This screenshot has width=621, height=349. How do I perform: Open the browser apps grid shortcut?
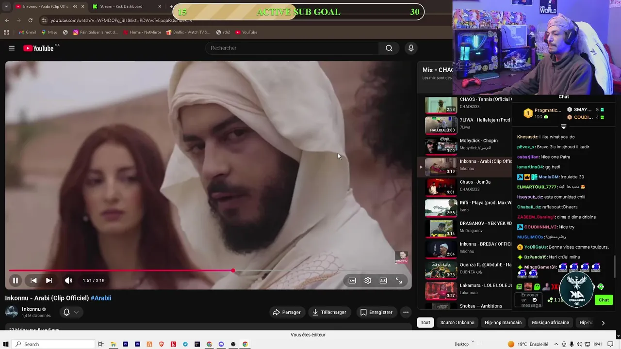pyautogui.click(x=6, y=32)
